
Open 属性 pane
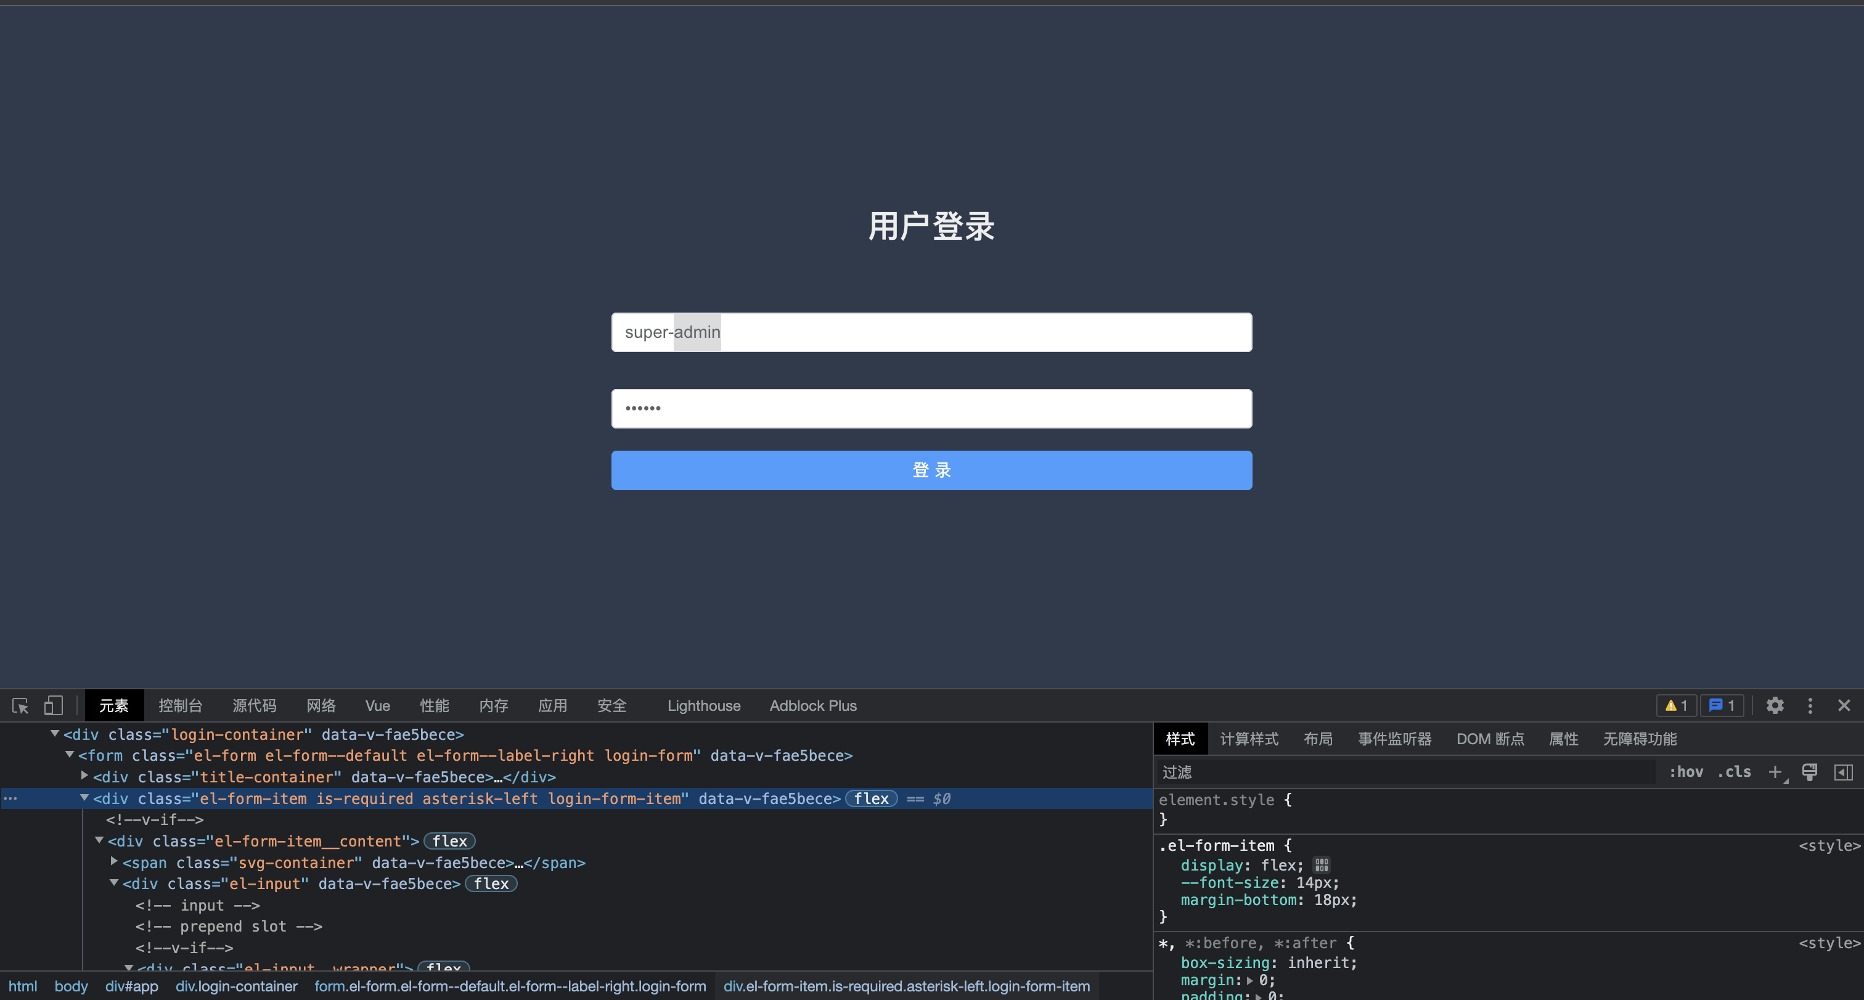1563,739
